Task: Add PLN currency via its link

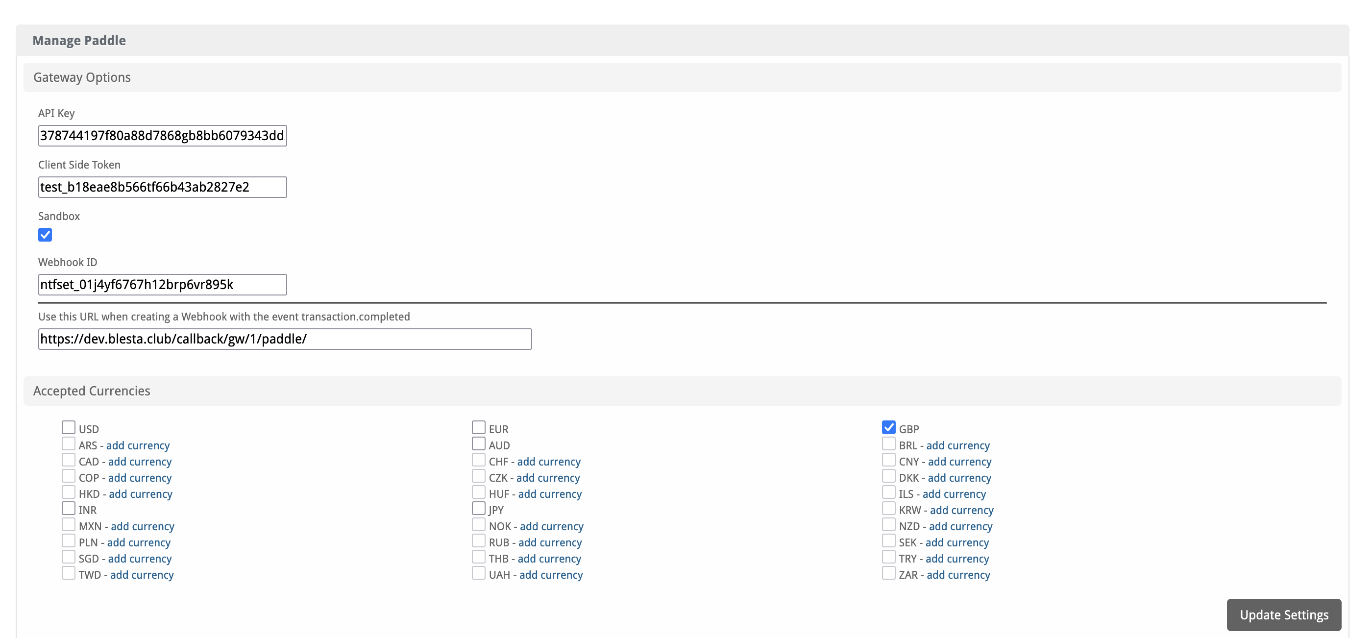Action: tap(139, 542)
